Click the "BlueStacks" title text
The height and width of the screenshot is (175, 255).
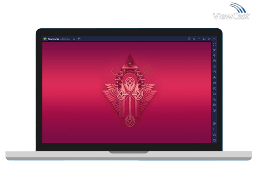tap(53, 39)
